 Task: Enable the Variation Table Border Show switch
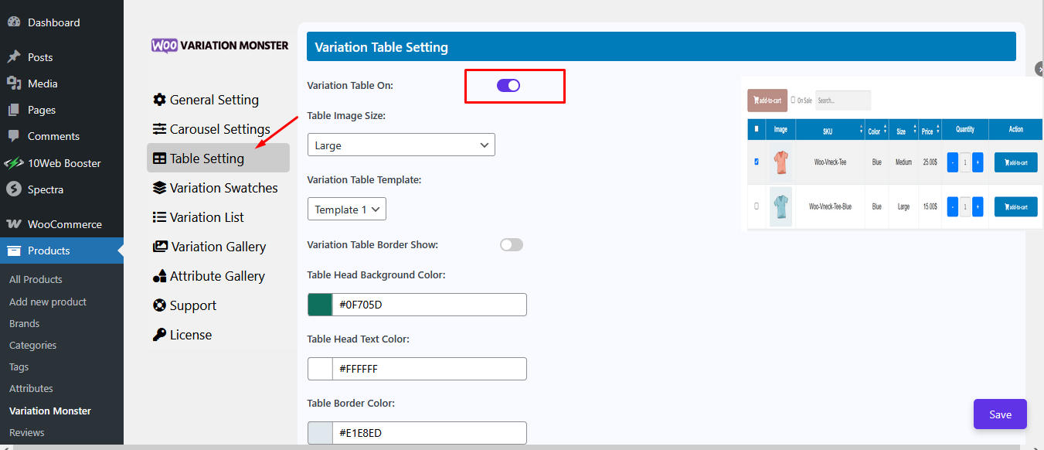[512, 245]
